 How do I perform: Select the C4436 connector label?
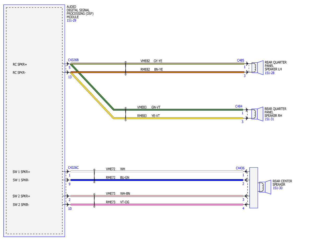point(240,168)
